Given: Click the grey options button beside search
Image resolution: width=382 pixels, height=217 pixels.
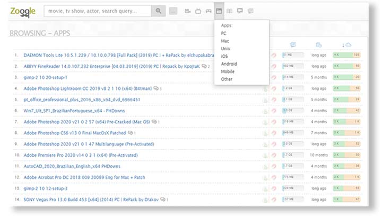Looking at the screenshot, I should 173,11.
